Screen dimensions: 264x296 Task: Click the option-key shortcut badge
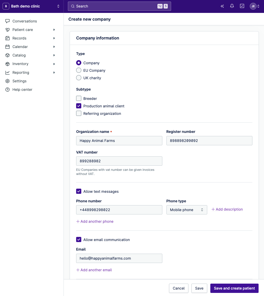click(160, 6)
